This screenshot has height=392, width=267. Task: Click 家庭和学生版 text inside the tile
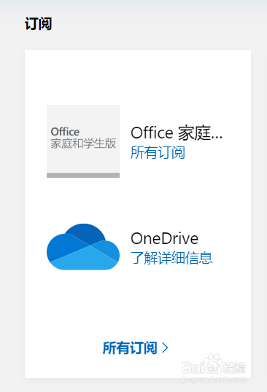coord(83,144)
